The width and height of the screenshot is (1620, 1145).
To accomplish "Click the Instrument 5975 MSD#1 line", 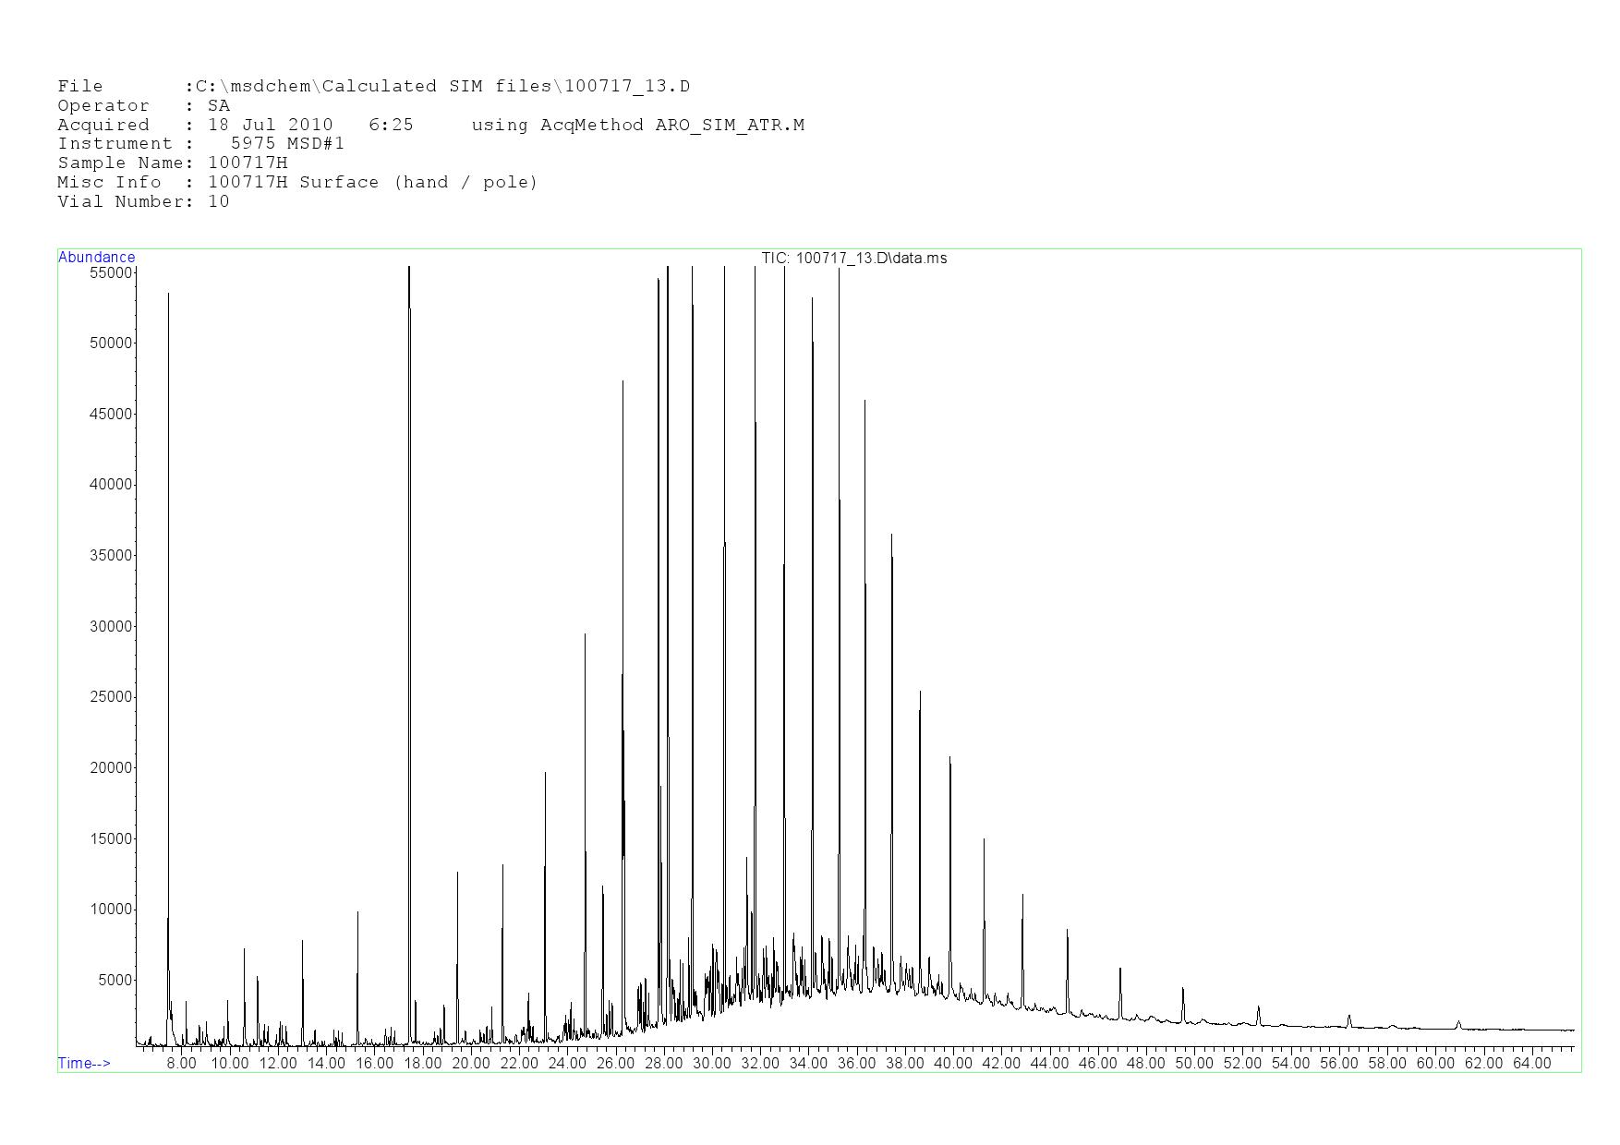I will point(200,144).
